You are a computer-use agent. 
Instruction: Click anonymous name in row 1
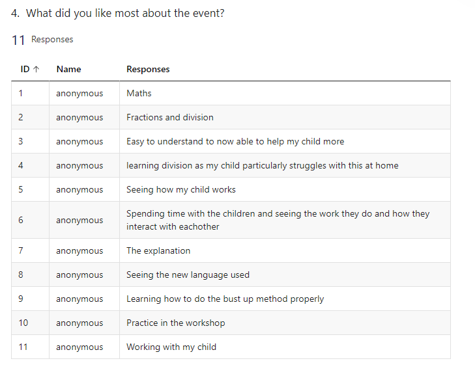pos(79,94)
